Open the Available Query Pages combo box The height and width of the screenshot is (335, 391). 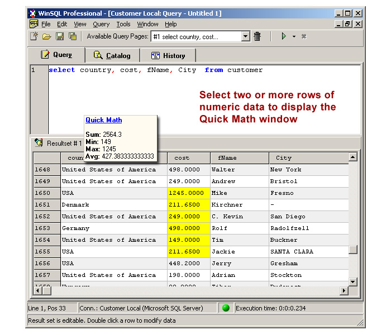pos(200,37)
